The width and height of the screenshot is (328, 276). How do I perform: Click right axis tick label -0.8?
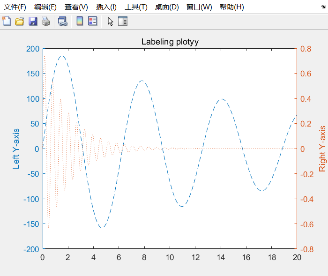(x=307, y=249)
